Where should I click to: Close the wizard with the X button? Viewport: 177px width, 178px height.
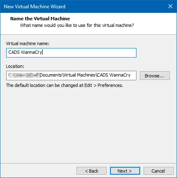pyautogui.click(x=170, y=6)
